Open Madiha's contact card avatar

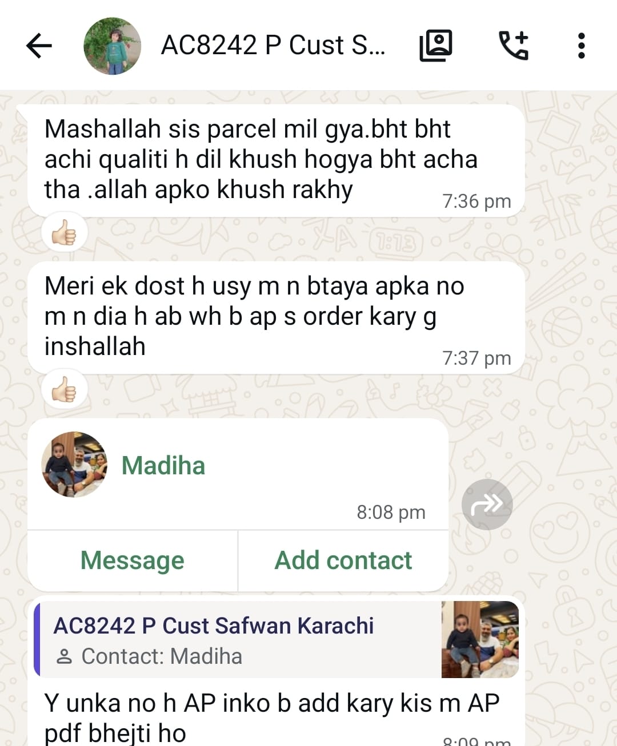[x=74, y=465]
